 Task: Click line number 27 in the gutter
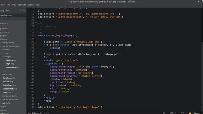pos(33,41)
